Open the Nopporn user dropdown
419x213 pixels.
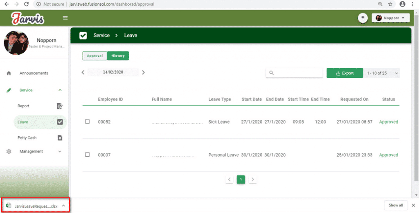[x=390, y=18]
